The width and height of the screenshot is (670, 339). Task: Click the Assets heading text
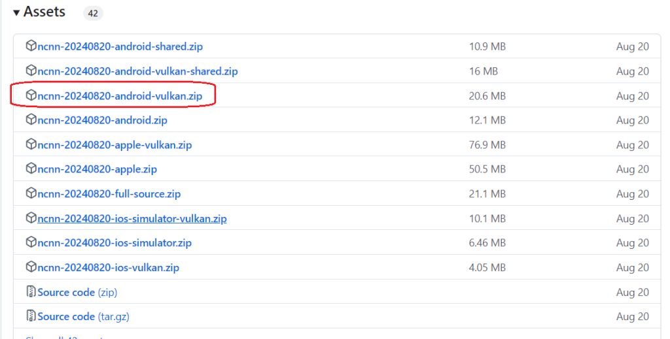click(44, 12)
